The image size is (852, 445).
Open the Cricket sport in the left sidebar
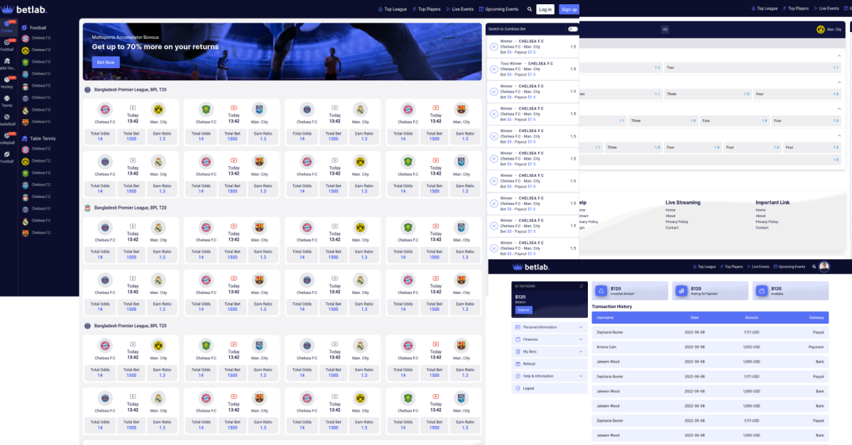click(7, 27)
